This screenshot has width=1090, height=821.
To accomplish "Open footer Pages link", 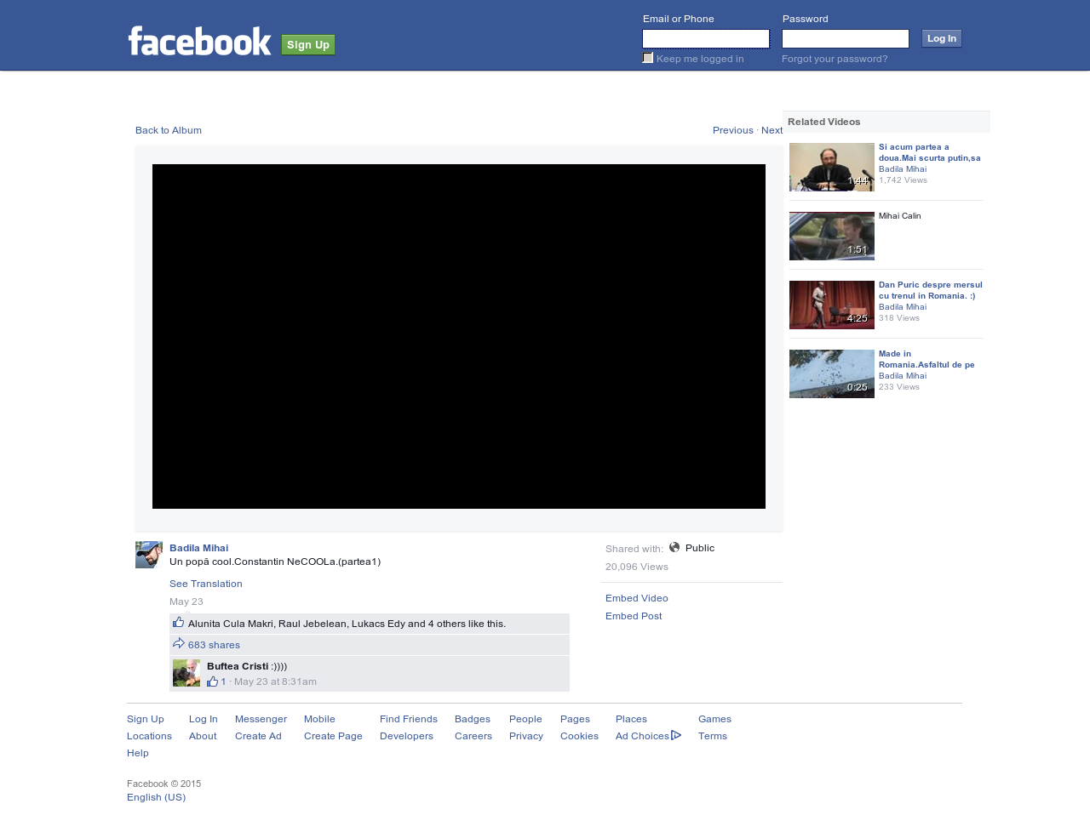I will coord(575,719).
